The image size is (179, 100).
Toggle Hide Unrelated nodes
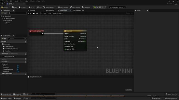point(48,7)
